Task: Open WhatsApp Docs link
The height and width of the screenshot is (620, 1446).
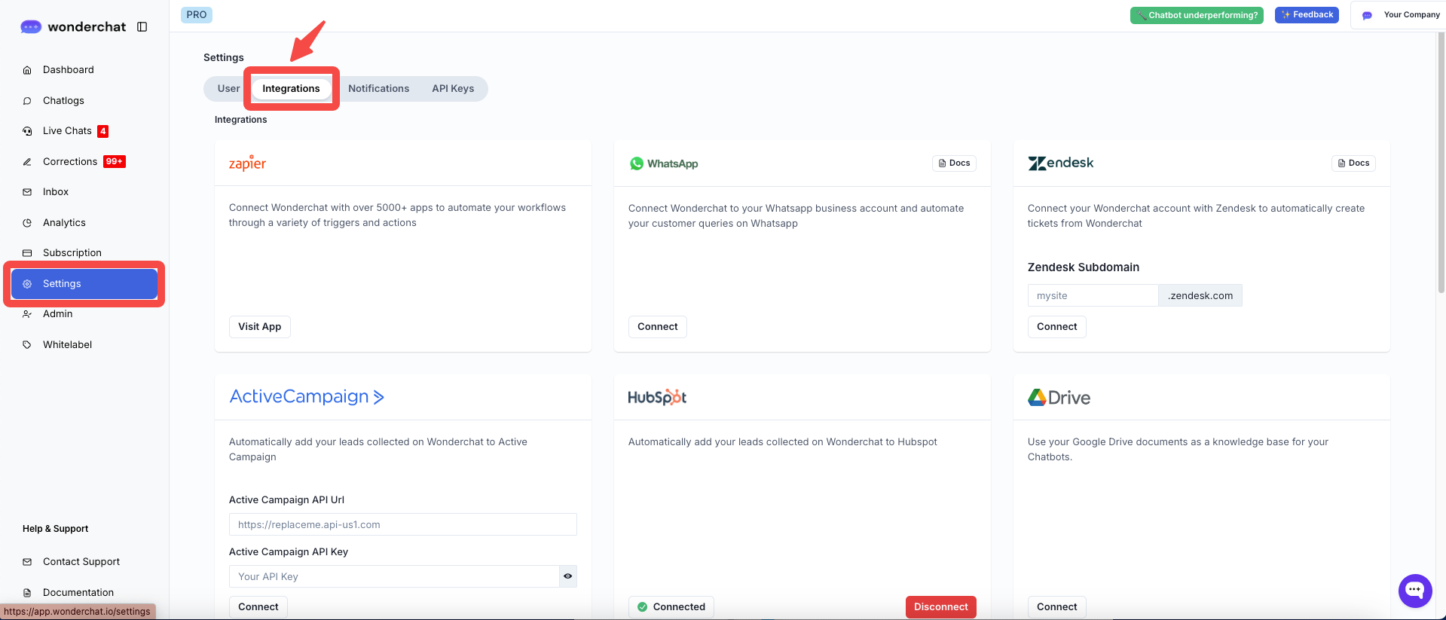Action: coord(954,163)
